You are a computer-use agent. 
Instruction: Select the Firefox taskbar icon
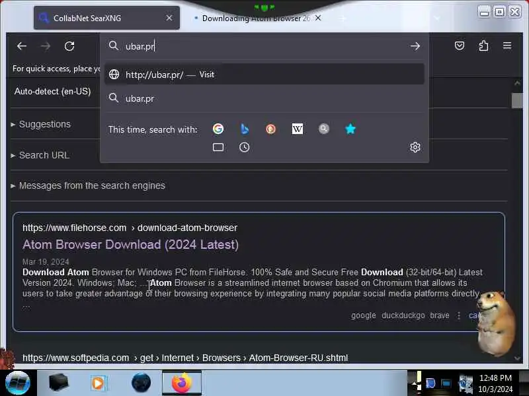point(182,383)
